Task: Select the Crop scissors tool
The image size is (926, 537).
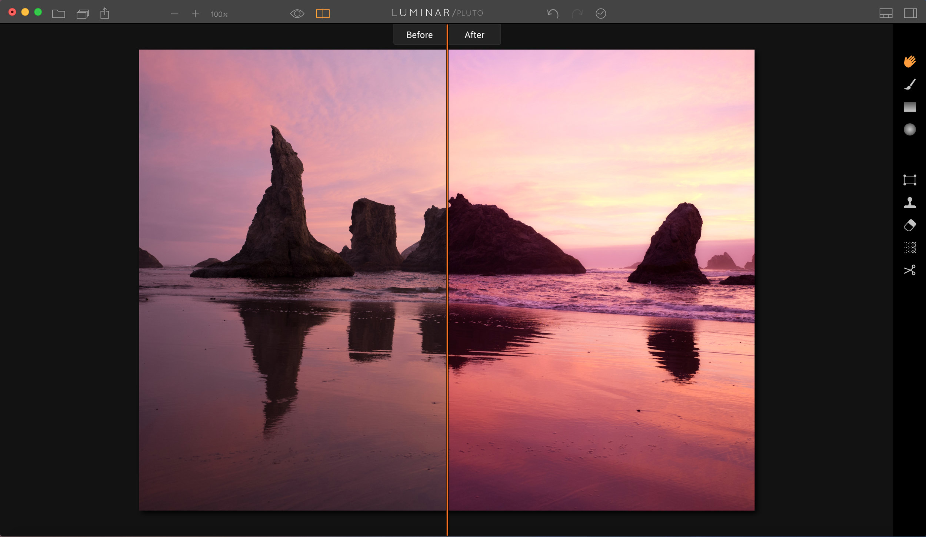Action: point(910,270)
